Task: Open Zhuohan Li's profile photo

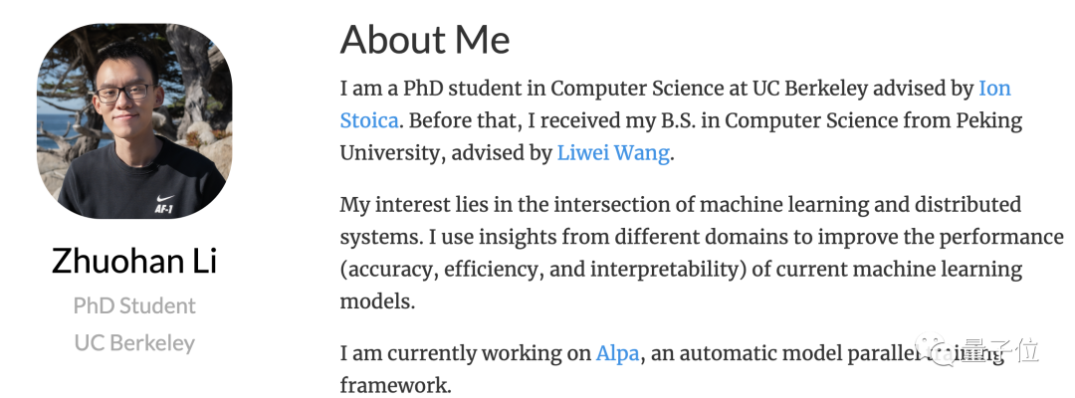Action: [134, 121]
